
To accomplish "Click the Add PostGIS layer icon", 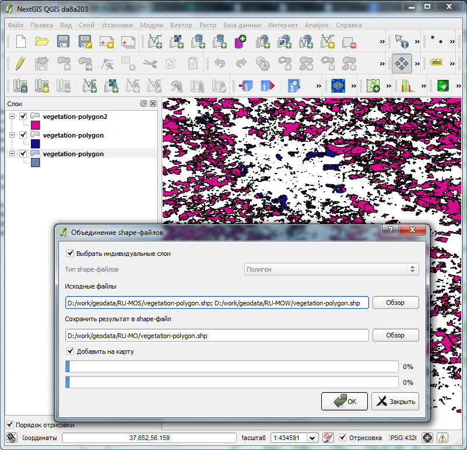I will (198, 41).
